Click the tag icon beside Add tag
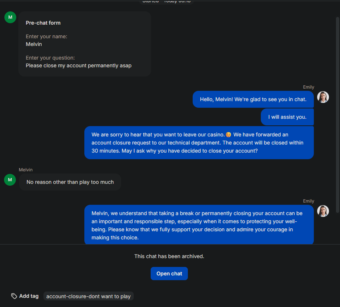This screenshot has height=307, width=340. tap(14, 296)
